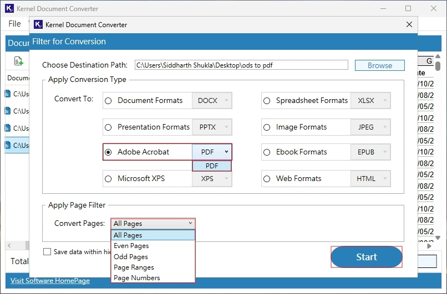Click the Kernel logo in main window title bar

pos(9,8)
